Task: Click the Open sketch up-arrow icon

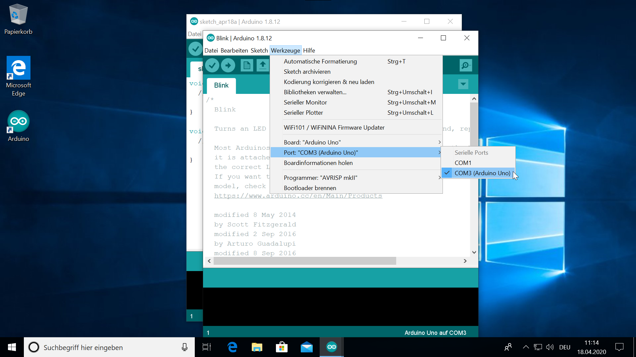Action: pyautogui.click(x=263, y=65)
